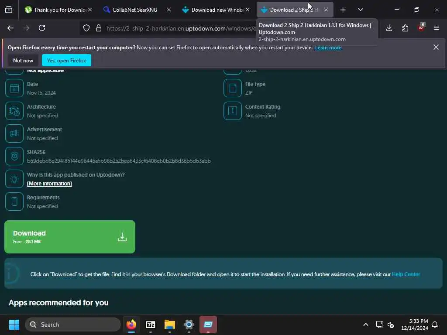Click the Not now button

click(x=23, y=60)
